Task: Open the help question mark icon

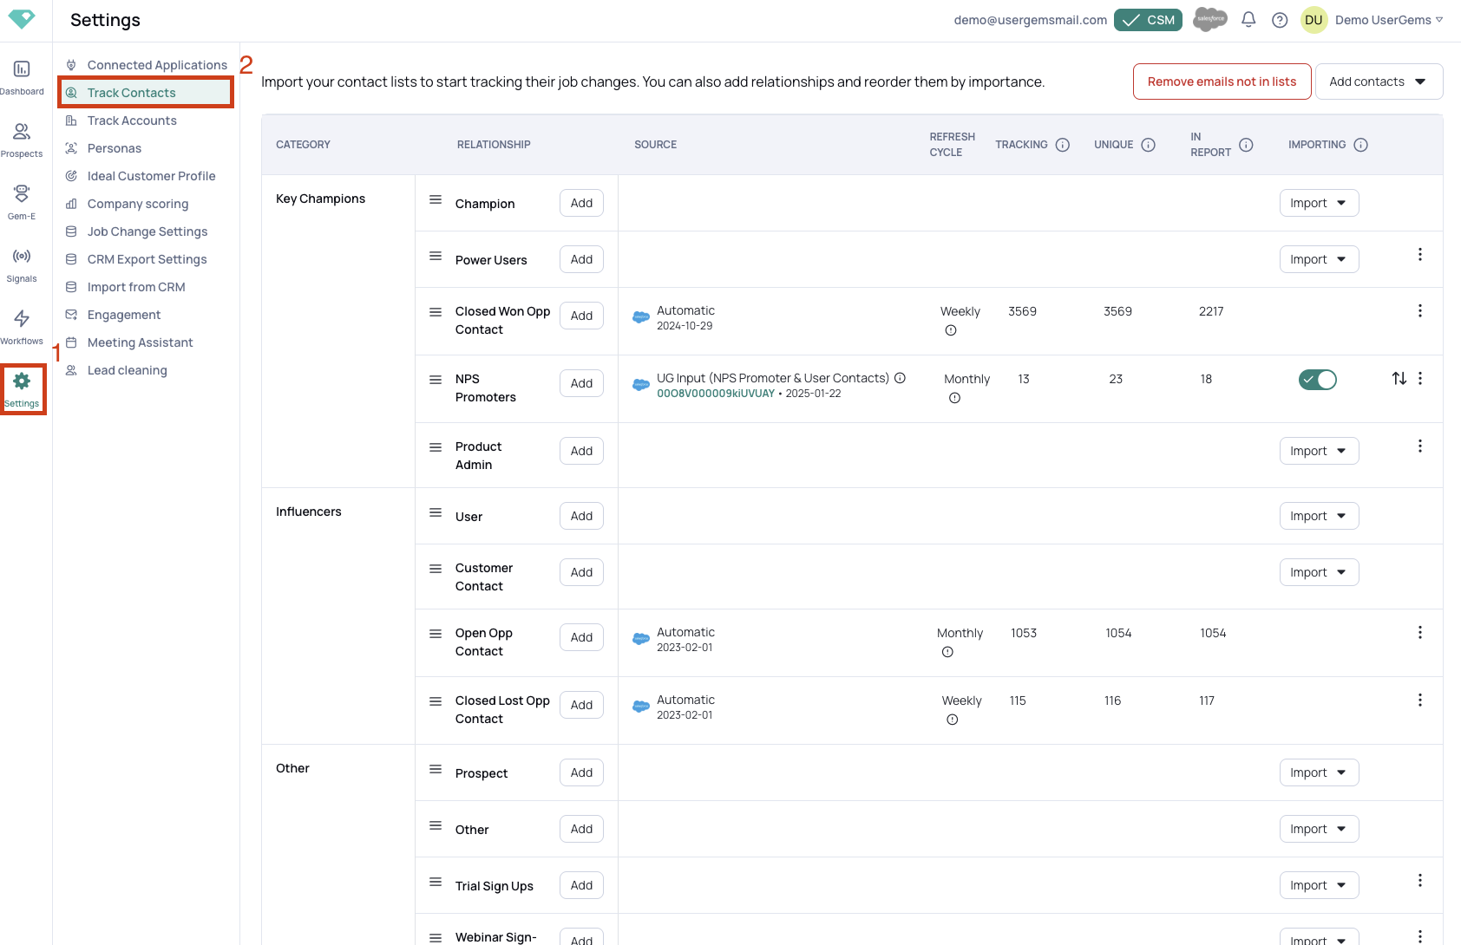Action: tap(1280, 20)
